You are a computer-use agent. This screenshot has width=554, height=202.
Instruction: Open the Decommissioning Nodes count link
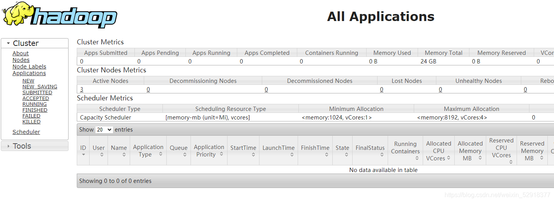tap(148, 90)
